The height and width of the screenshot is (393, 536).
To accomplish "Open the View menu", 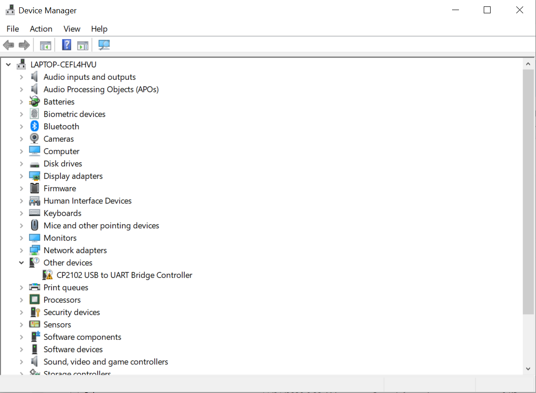I will click(72, 29).
